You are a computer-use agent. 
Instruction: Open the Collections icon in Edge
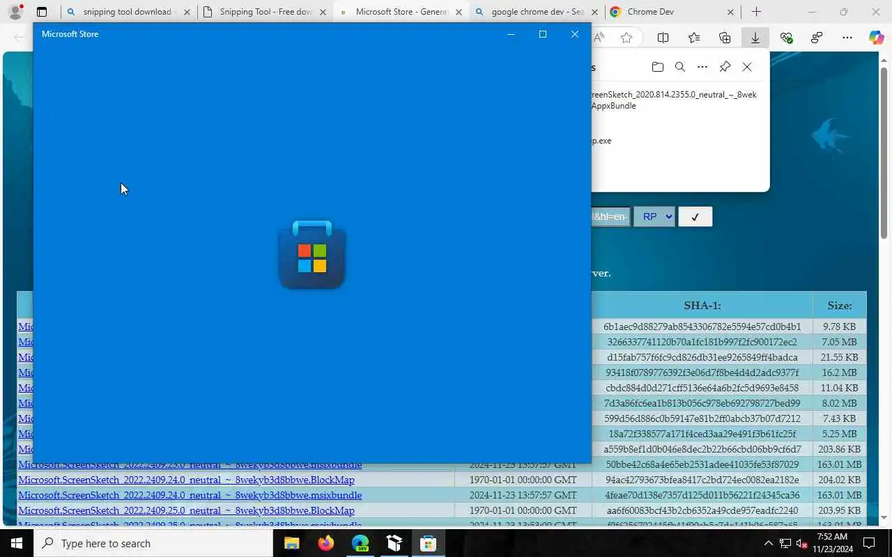(x=725, y=38)
